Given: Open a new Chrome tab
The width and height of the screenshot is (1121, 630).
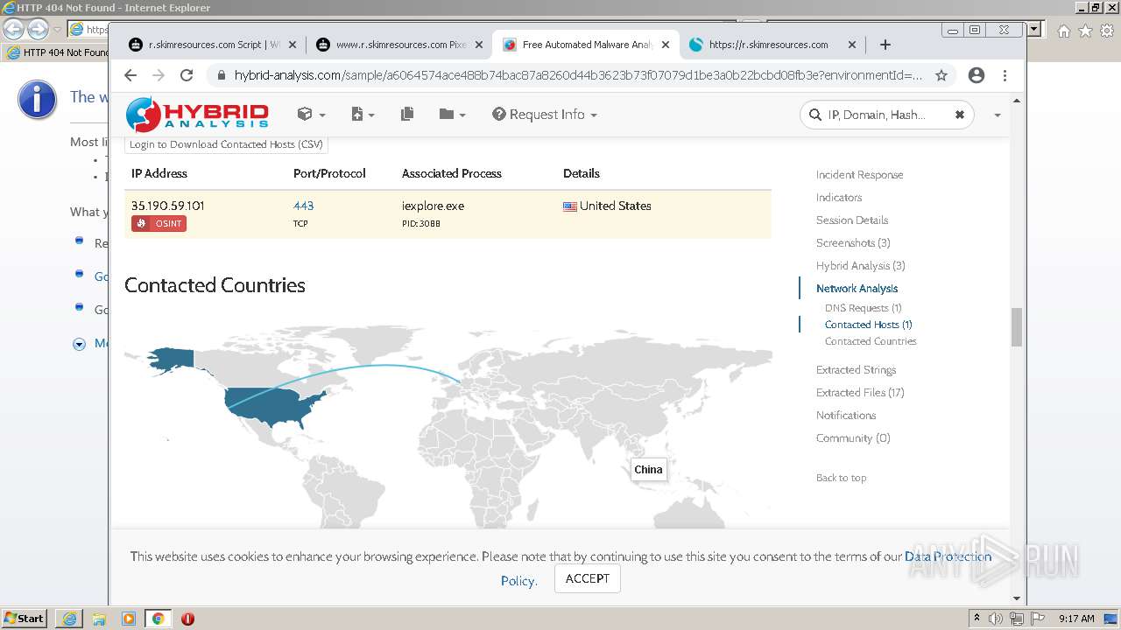Looking at the screenshot, I should (885, 45).
